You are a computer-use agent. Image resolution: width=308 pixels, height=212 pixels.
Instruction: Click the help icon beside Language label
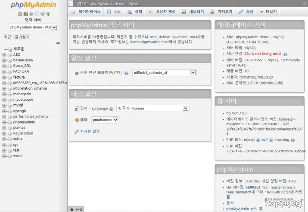(x=112, y=109)
